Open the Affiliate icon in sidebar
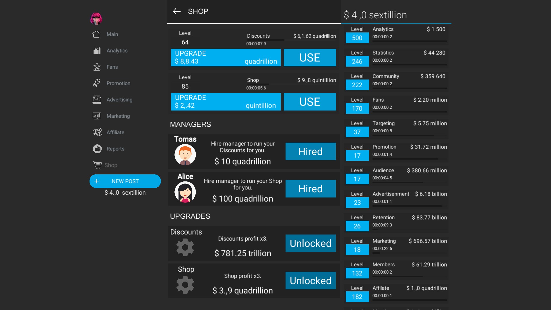 pyautogui.click(x=97, y=132)
